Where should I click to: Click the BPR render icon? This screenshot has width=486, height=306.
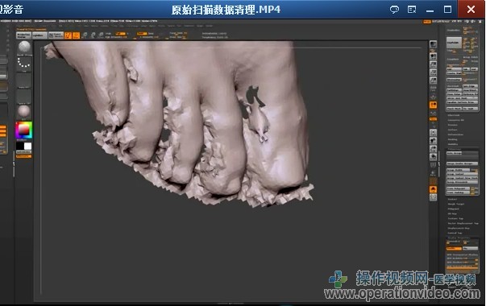(x=433, y=44)
